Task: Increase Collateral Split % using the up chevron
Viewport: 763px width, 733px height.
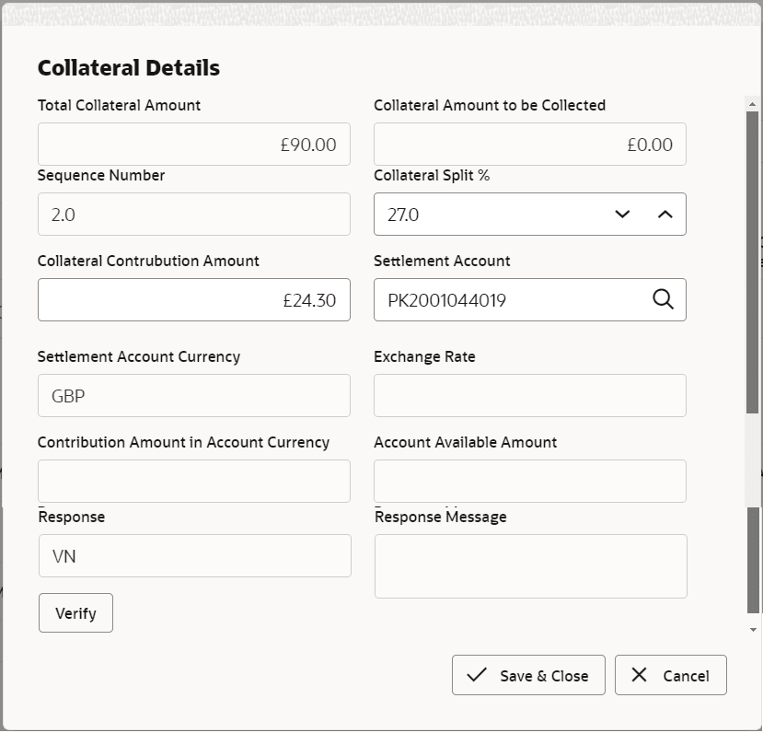Action: point(664,214)
